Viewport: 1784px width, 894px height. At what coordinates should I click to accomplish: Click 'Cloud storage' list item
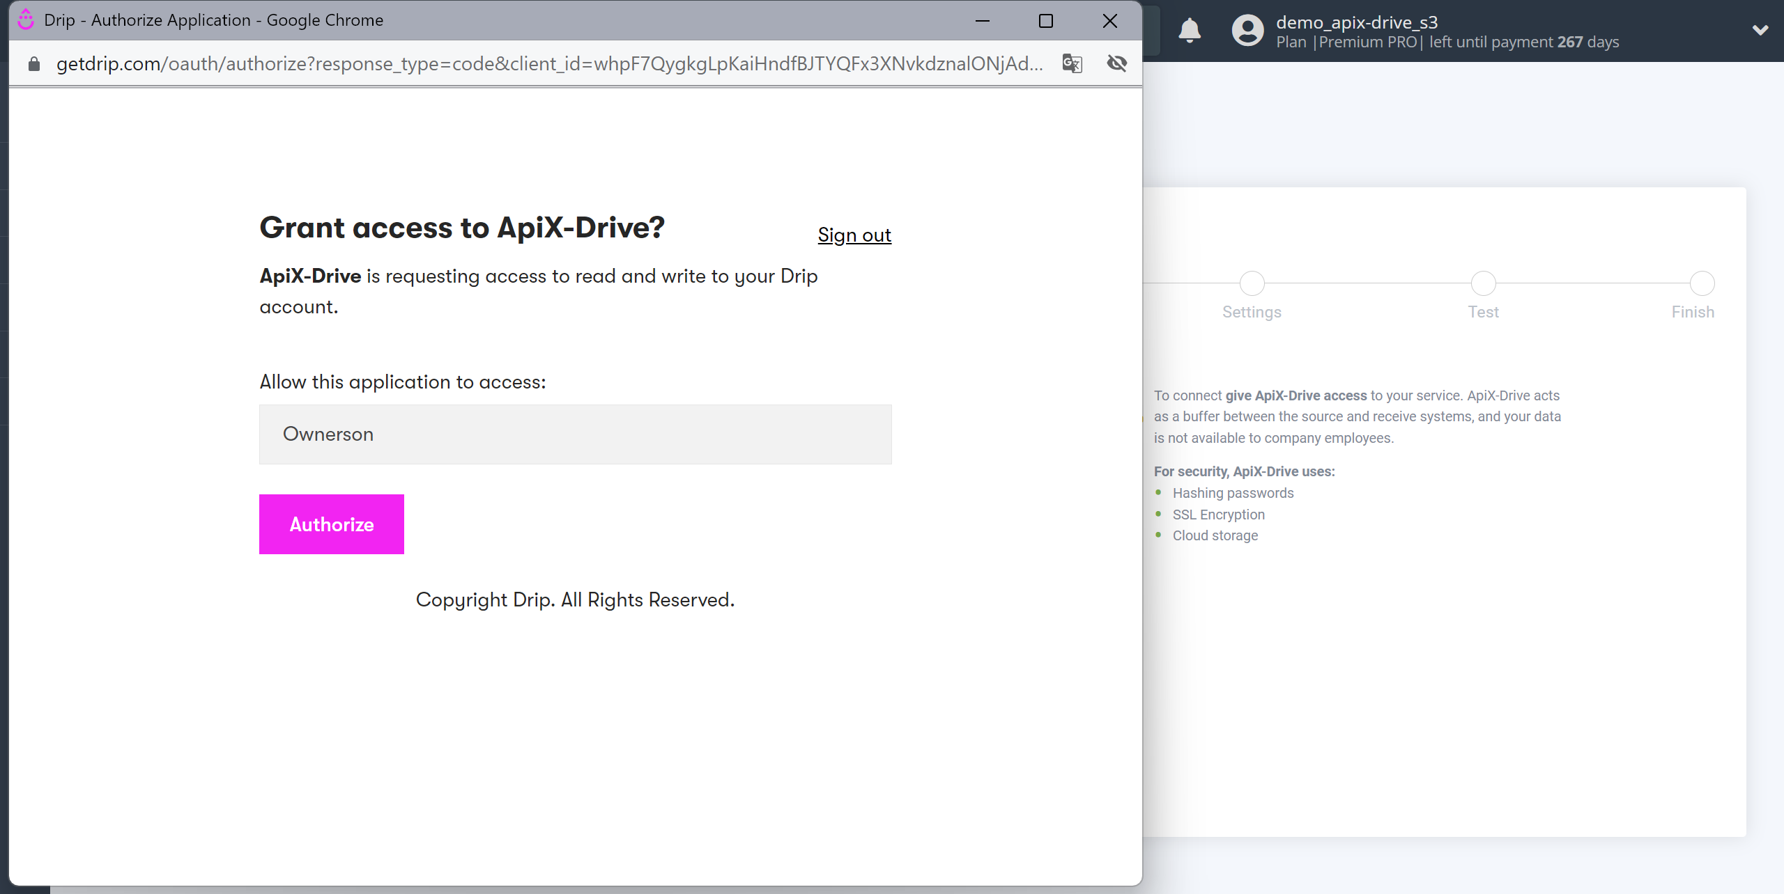tap(1215, 535)
